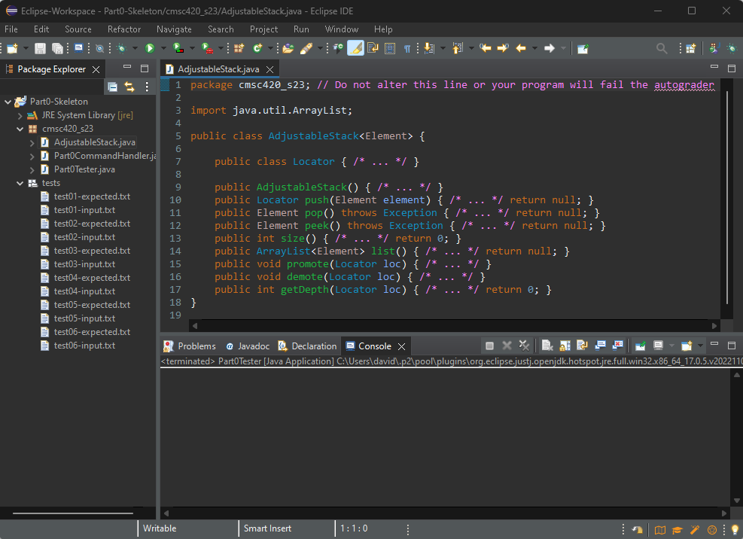
Task: Run the Part0Tester application
Action: tap(150, 47)
